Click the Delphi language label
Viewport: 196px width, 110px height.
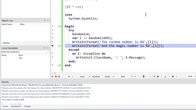coord(107,77)
